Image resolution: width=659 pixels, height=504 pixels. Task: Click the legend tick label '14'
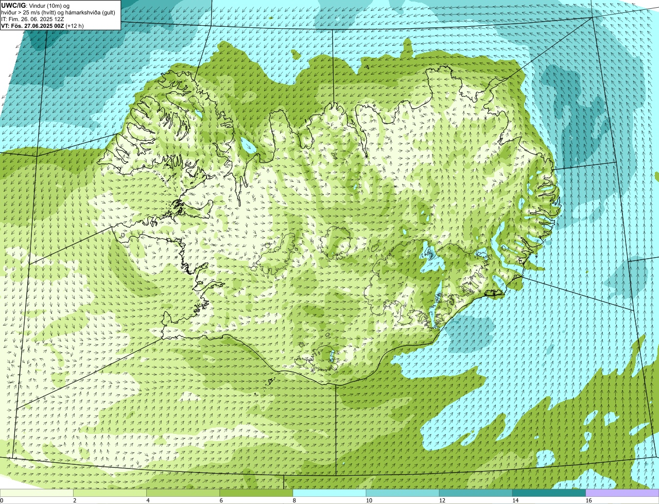click(515, 500)
